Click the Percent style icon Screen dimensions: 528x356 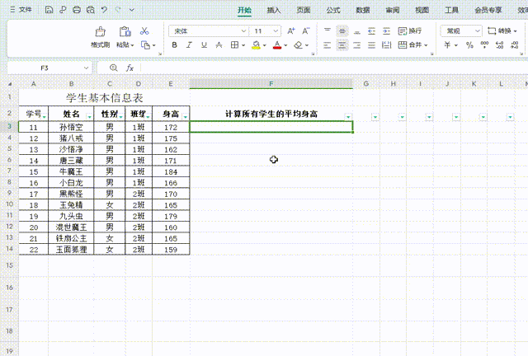(469, 44)
